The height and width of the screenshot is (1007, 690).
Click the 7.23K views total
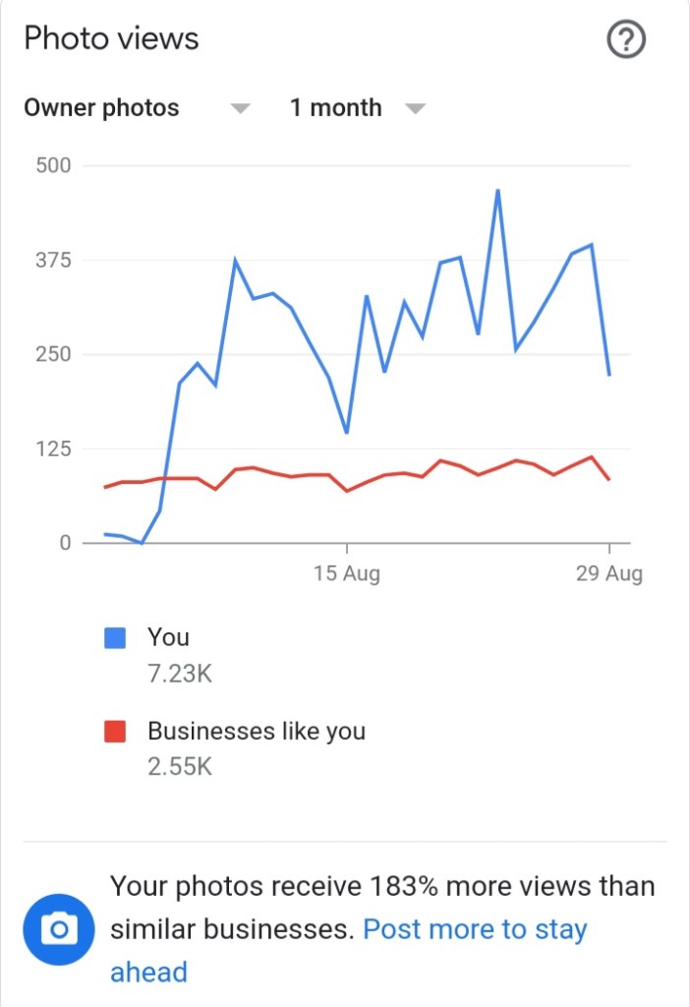180,674
